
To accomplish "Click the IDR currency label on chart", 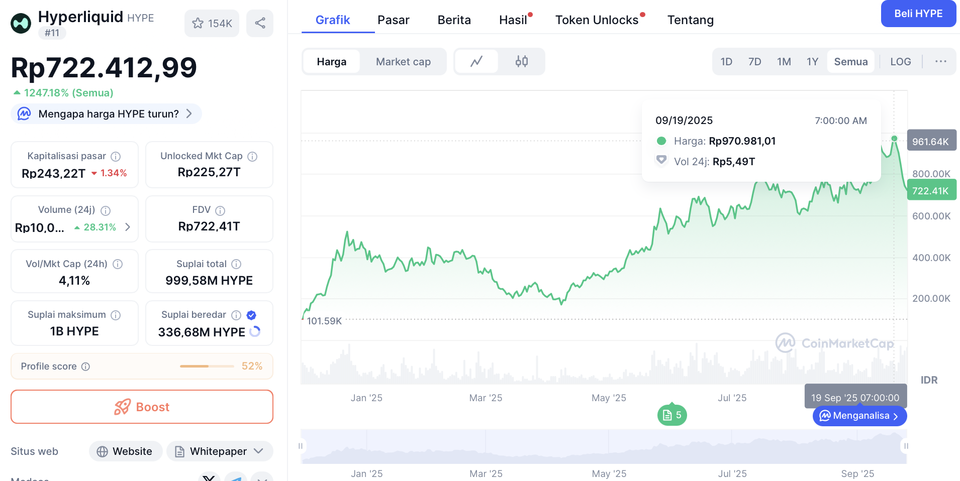I will 929,380.
